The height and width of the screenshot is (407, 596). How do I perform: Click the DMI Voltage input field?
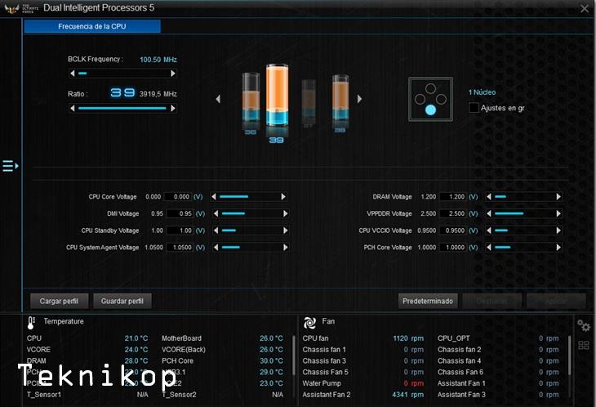(x=179, y=213)
